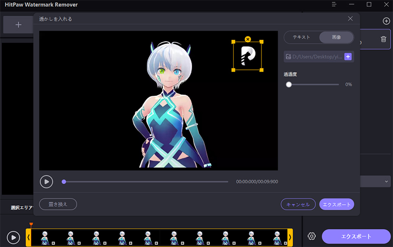Screen dimensions: 393x247
Task: Click the dialog エクスポート button
Action: pyautogui.click(x=337, y=204)
